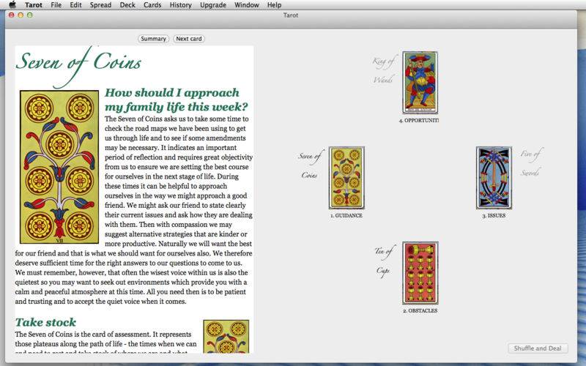Click the Next card button
This screenshot has height=366, width=586.
click(x=189, y=39)
